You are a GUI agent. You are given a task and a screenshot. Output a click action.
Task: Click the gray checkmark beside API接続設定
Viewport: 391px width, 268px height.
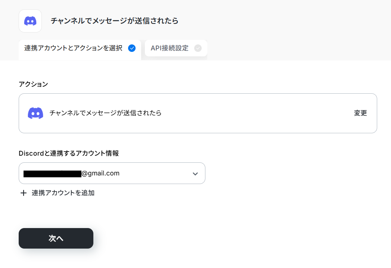198,48
